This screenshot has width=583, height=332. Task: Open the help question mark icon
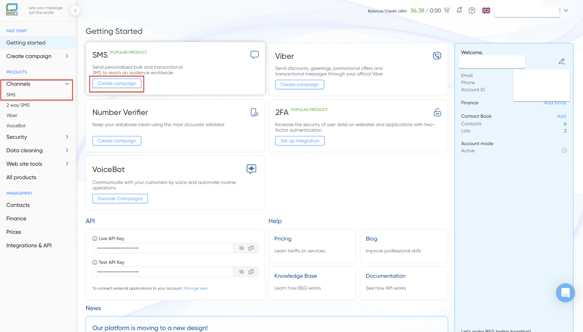coord(472,11)
